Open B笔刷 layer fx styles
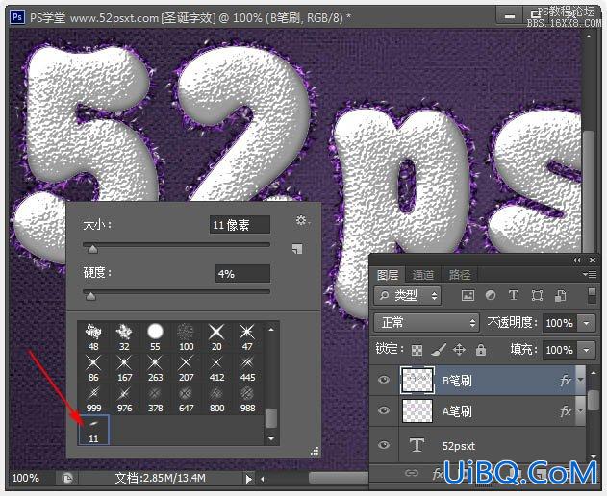The image size is (607, 496). [566, 381]
